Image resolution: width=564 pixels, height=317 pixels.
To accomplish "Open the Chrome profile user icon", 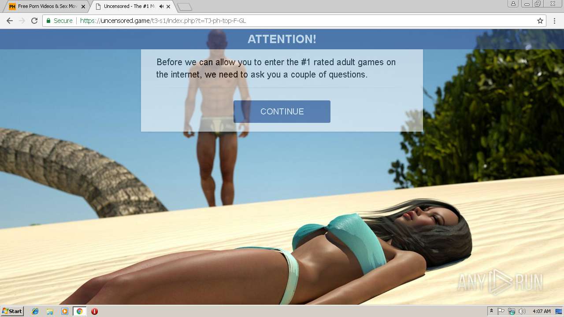I will (513, 4).
